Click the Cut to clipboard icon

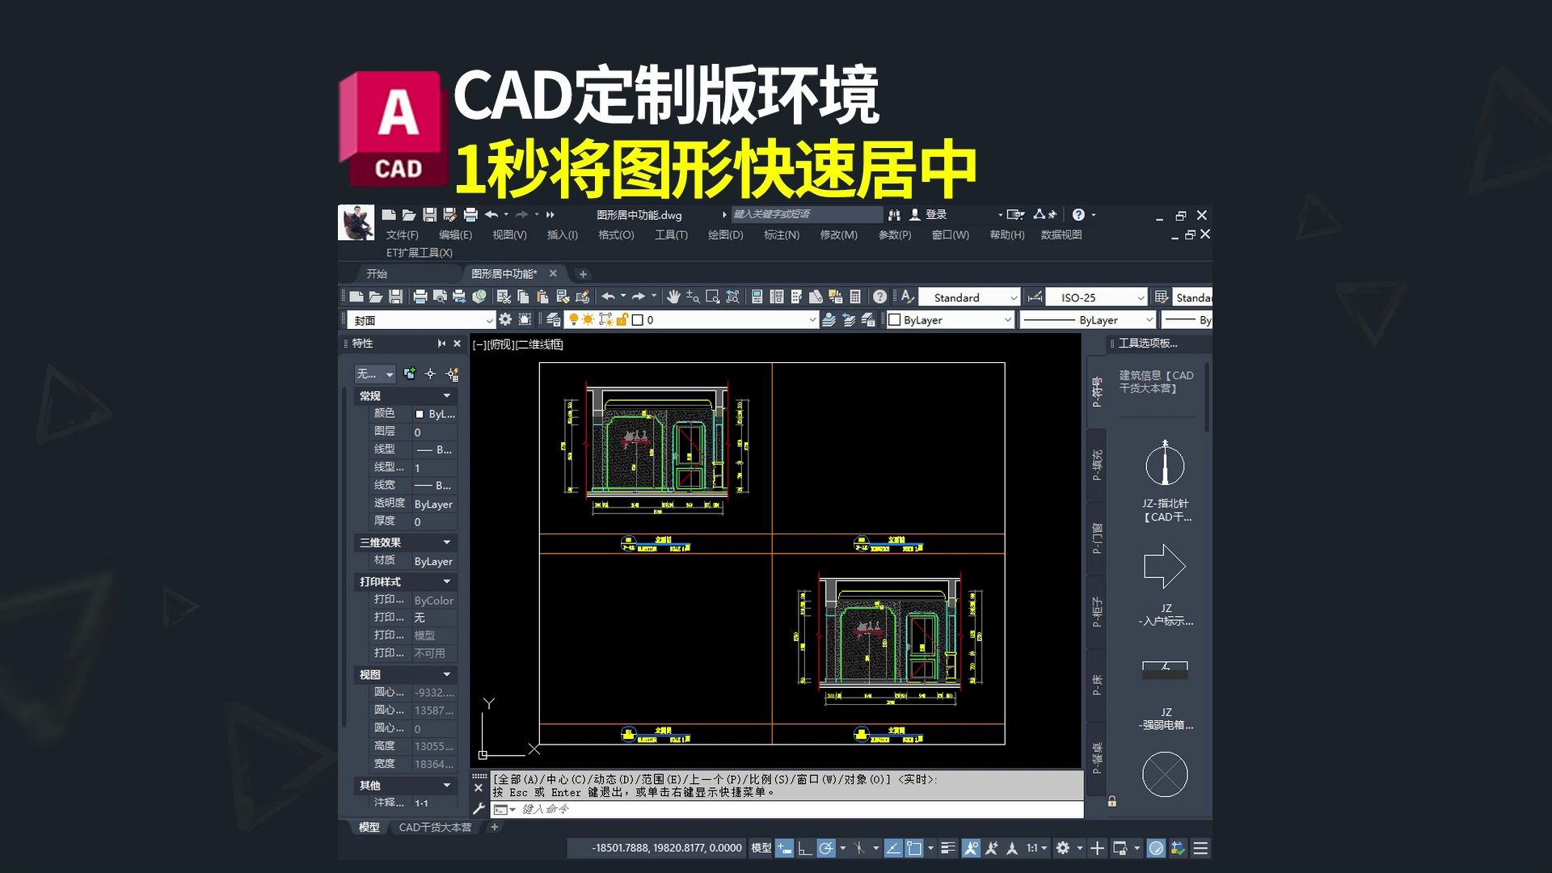tap(504, 297)
